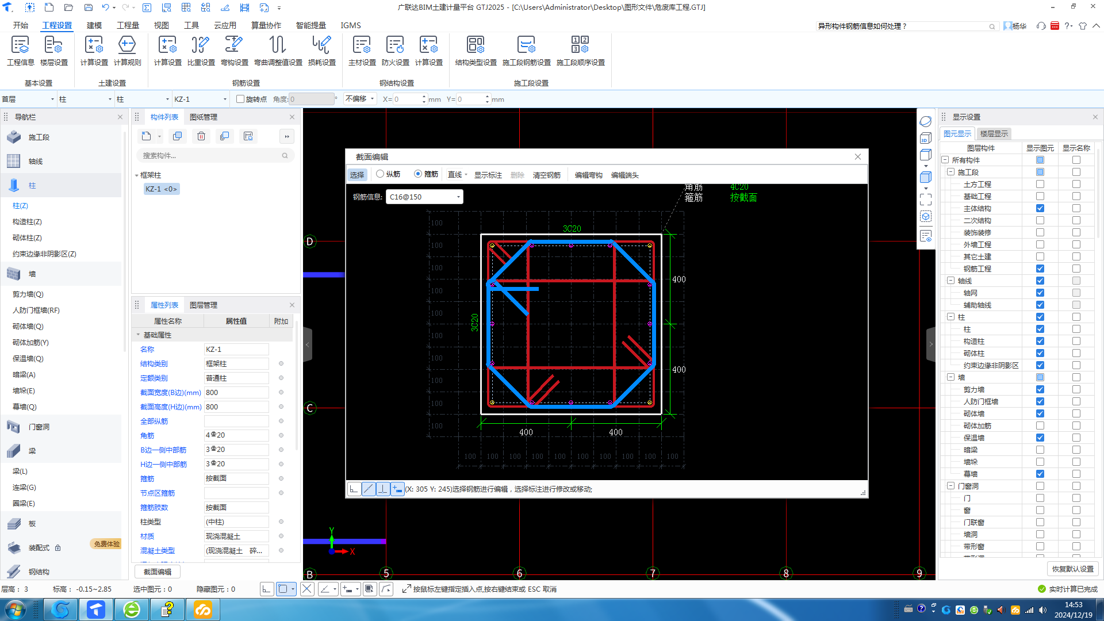Enable the 旋转点 checkbox
Image resolution: width=1104 pixels, height=621 pixels.
tap(240, 99)
